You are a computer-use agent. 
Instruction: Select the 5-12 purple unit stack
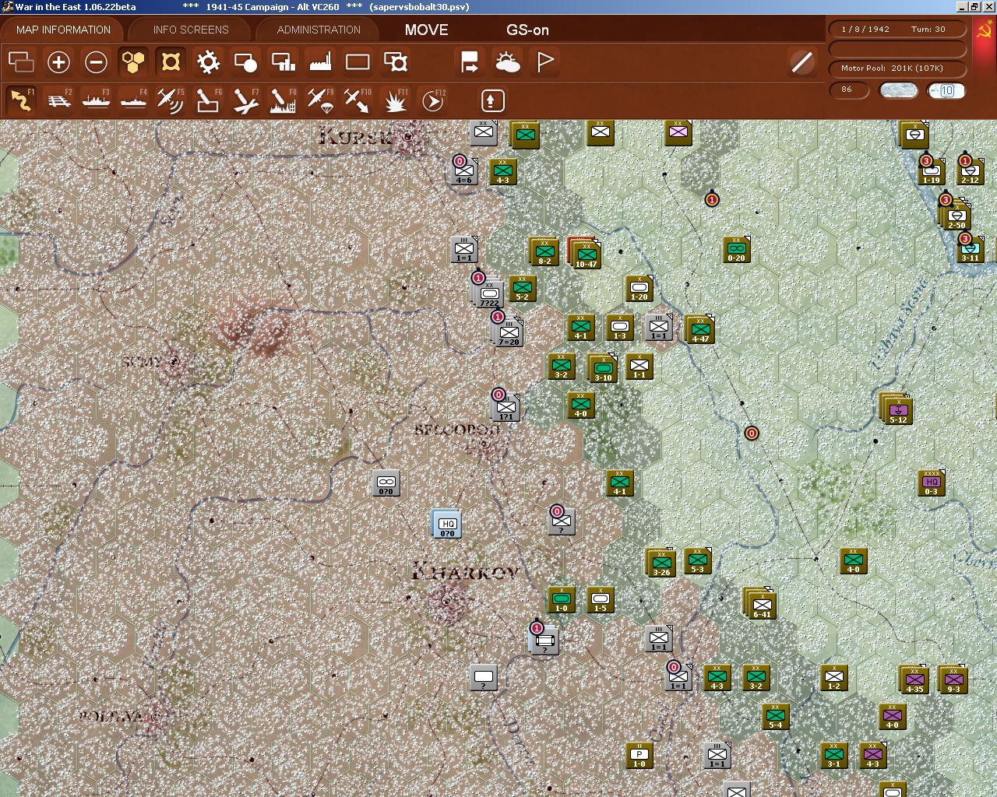coord(897,409)
